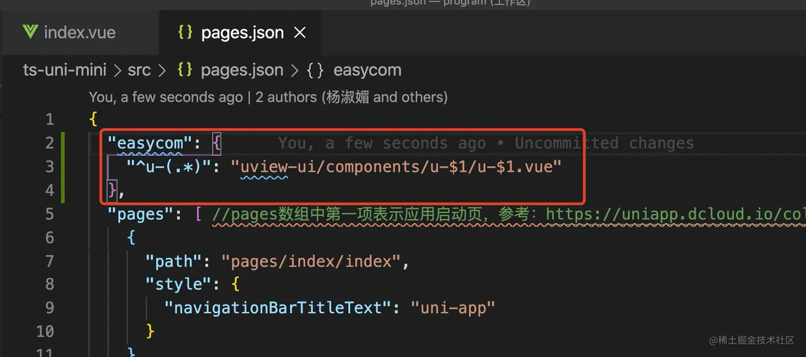Click the "path" key on line 7

[174, 261]
